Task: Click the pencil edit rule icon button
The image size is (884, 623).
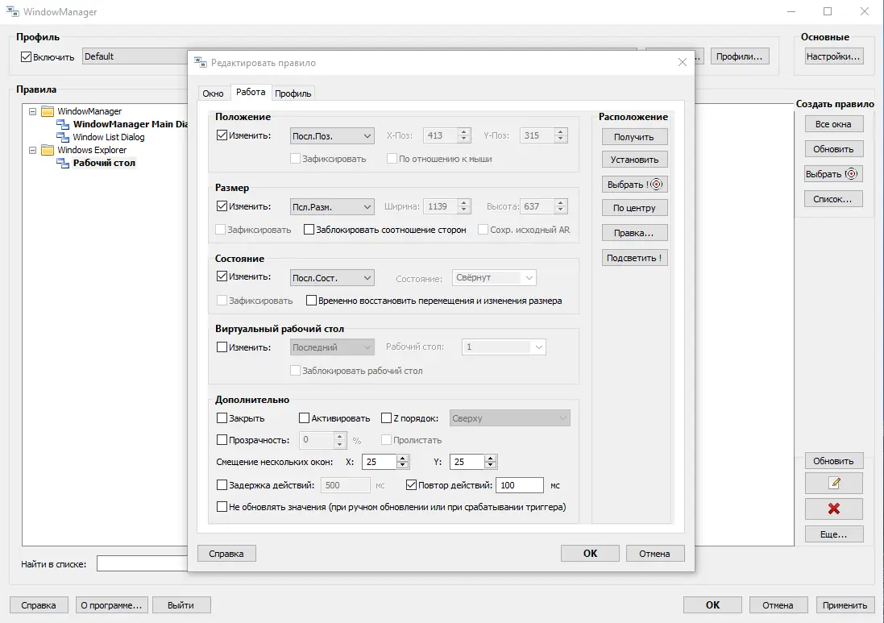Action: point(833,484)
